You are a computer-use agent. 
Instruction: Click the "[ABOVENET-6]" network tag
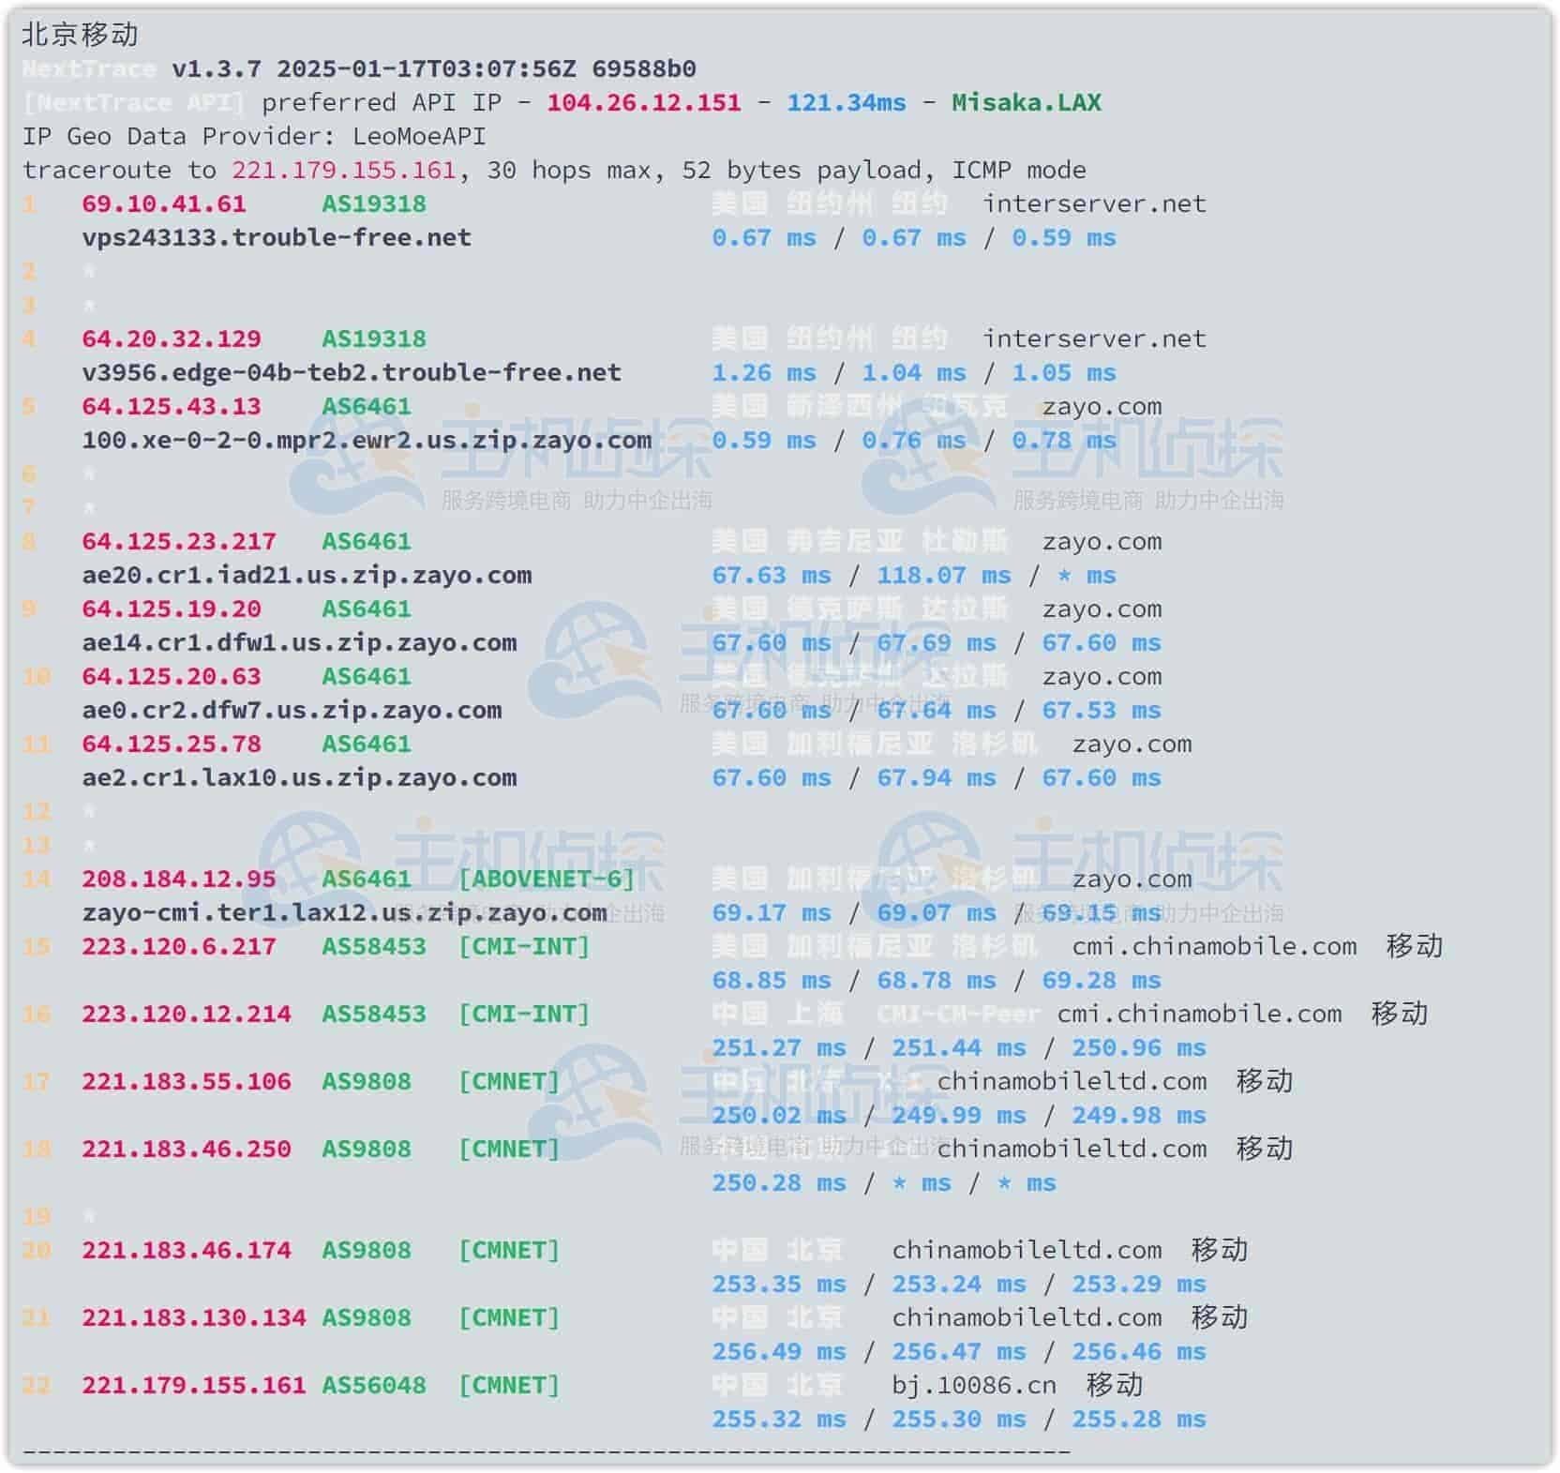[x=547, y=879]
